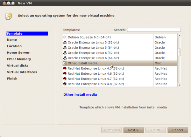The image size is (191, 137).
Task: Click the New VM wizard star icon
Action: pos(9,16)
